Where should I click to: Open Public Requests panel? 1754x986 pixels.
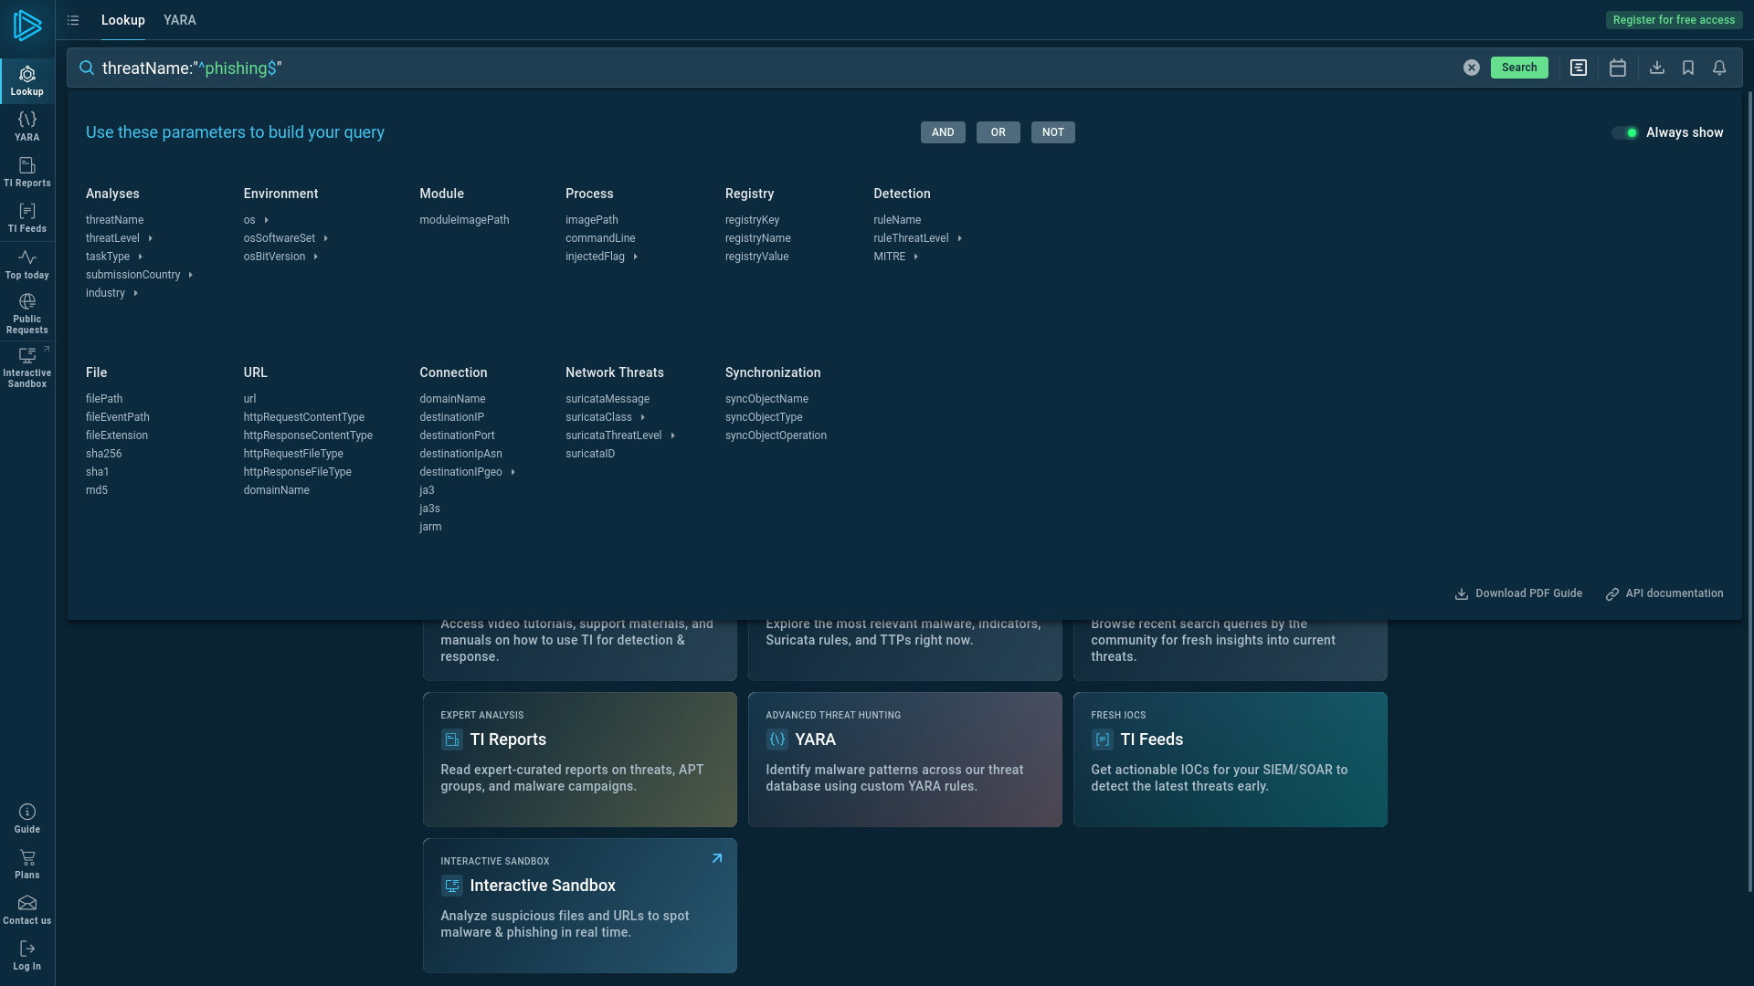coord(26,310)
